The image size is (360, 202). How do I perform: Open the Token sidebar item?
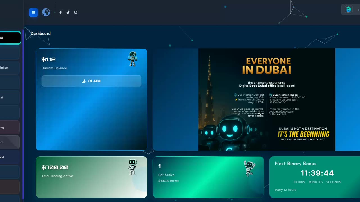[10, 68]
